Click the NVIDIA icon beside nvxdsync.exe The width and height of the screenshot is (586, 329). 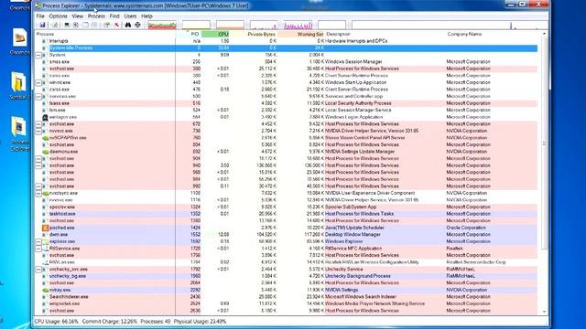[x=45, y=193]
